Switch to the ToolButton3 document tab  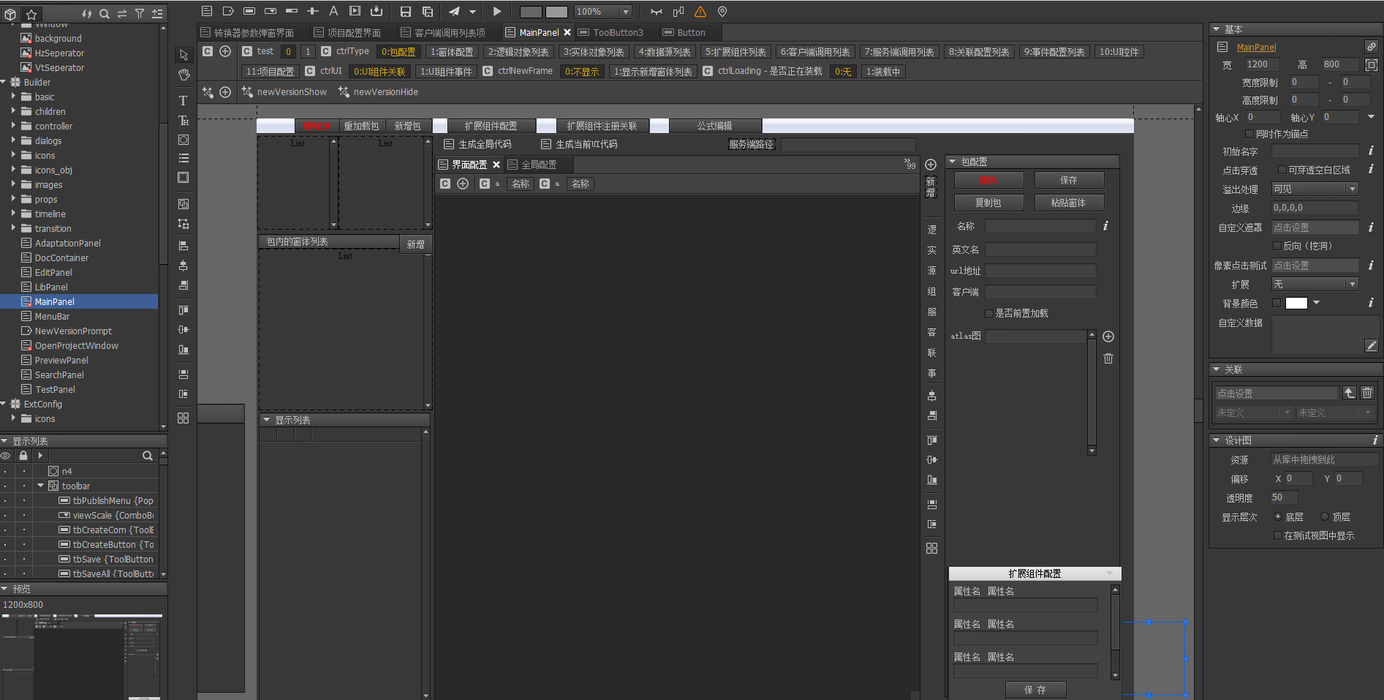618,33
